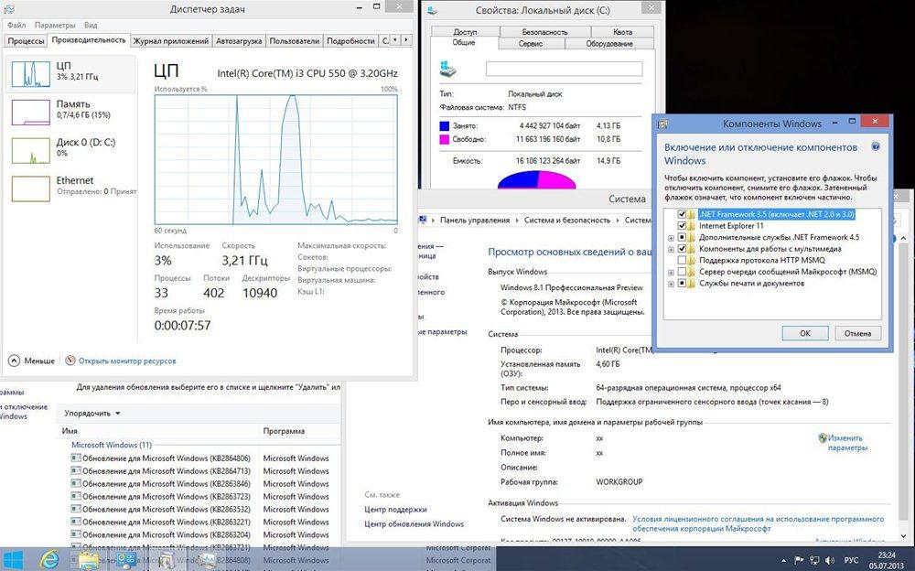The image size is (915, 571).
Task: Open the Параметры menu in Task Manager
Action: tap(56, 26)
